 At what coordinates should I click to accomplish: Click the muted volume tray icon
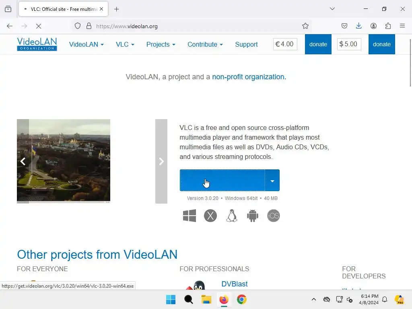pos(350,299)
